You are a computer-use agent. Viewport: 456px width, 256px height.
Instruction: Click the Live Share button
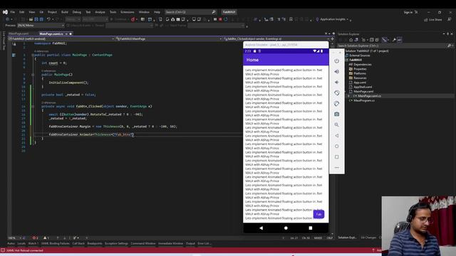point(433,20)
